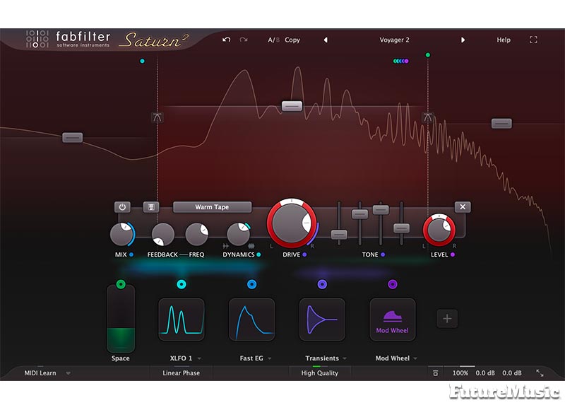Open the XLFO 1 waveform panel
565x410 pixels.
point(182,319)
